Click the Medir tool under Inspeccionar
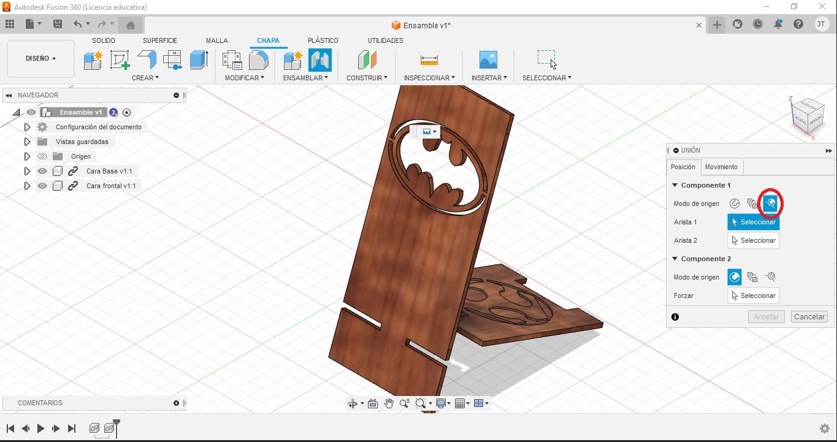Screen dimensions: 837x442 (429, 59)
